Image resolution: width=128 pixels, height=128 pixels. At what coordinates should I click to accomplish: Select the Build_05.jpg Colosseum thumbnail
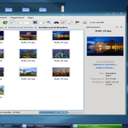[x=28, y=54]
